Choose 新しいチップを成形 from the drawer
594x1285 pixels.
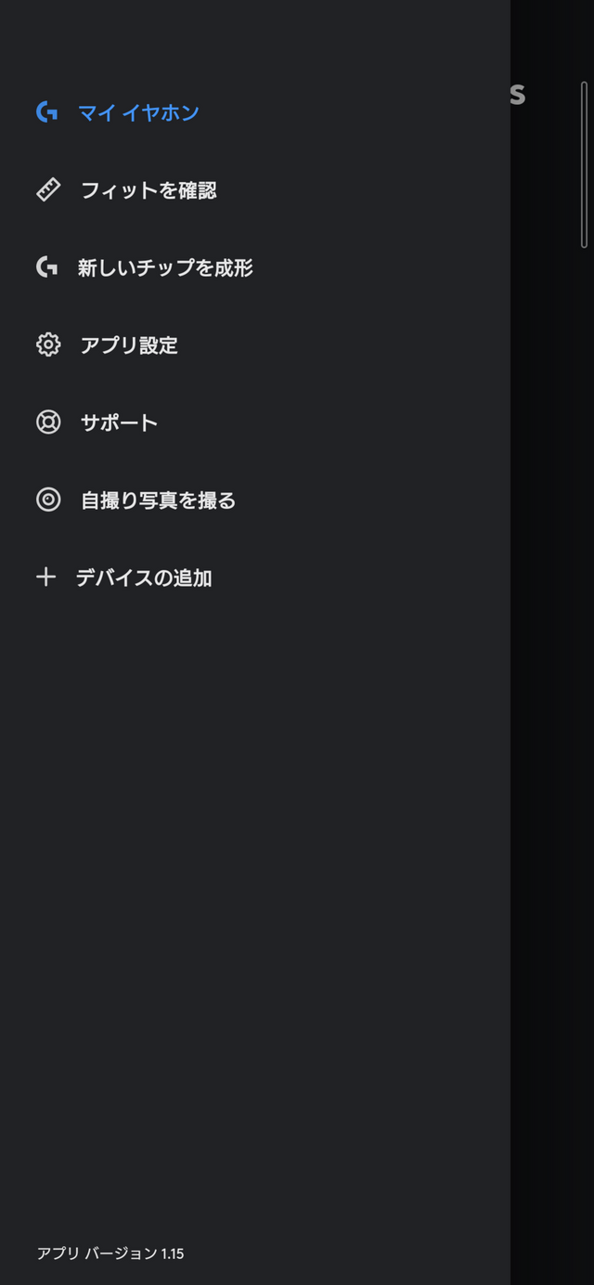point(165,268)
